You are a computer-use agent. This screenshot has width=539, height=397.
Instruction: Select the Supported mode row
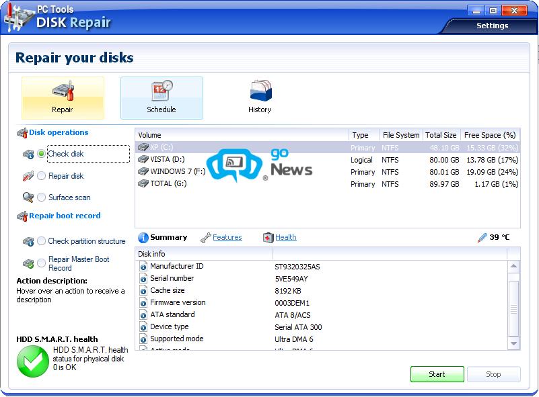click(x=322, y=339)
